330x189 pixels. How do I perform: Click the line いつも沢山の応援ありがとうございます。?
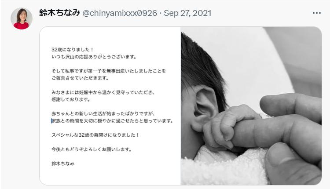point(94,57)
